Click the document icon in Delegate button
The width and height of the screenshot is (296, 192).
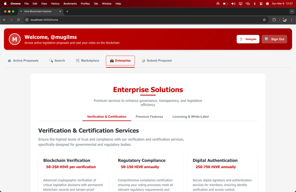tap(241, 39)
